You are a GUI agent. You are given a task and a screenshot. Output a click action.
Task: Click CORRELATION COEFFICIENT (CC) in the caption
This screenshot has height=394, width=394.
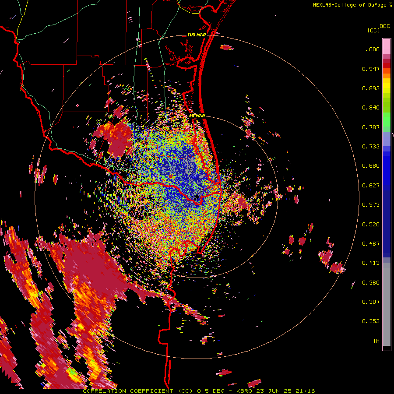(x=138, y=391)
